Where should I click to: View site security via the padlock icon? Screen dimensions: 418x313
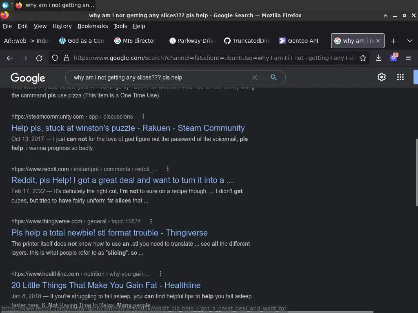coord(67,58)
